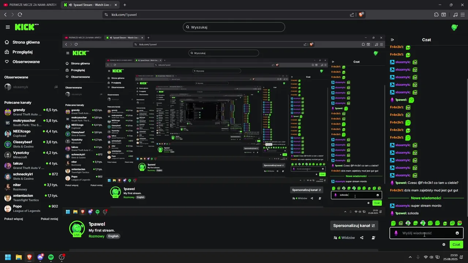This screenshot has height=263, width=468.
Task: Click the 4 Widzów viewer count
Action: click(344, 237)
